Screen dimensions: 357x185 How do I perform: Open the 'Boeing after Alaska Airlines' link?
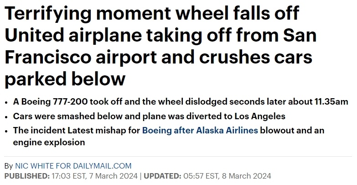(x=200, y=131)
